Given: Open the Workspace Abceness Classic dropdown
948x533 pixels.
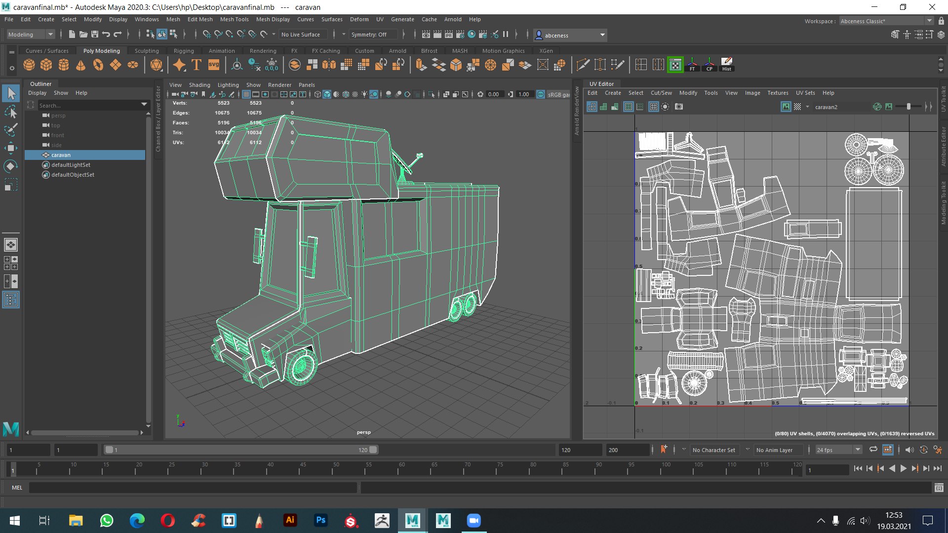Looking at the screenshot, I should click(x=886, y=21).
